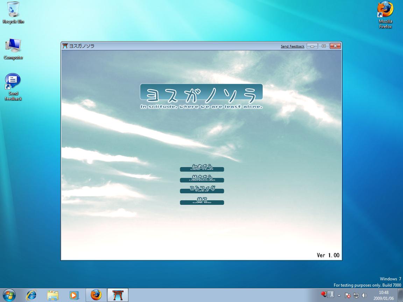Close the ヨスガノソラ game window
Viewport: 403px width, 302px height.
(x=335, y=46)
